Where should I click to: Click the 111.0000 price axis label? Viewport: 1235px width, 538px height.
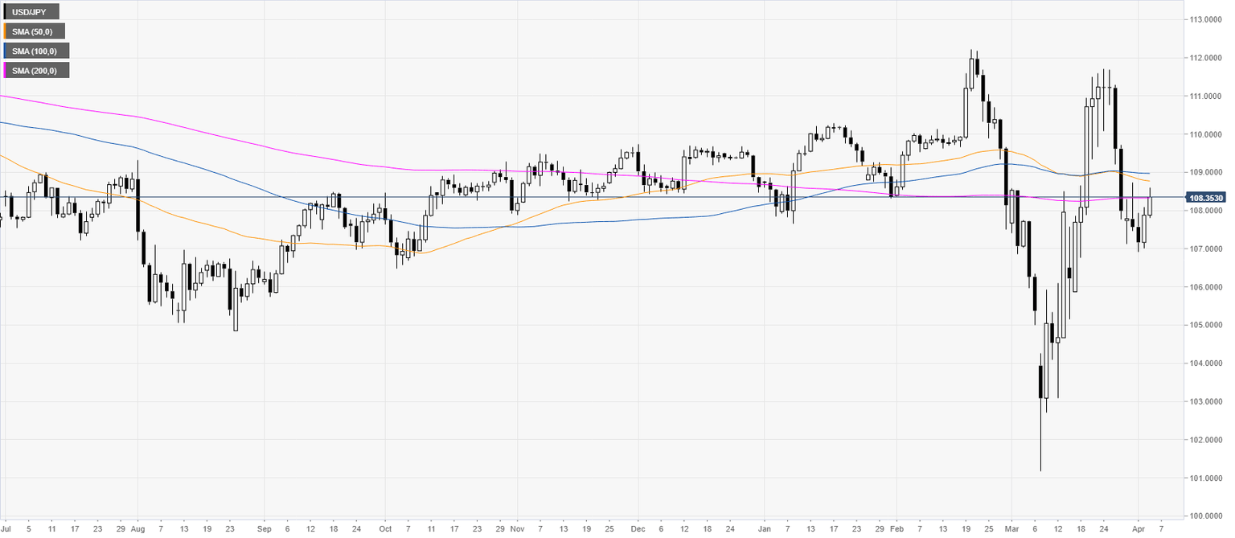(1208, 96)
